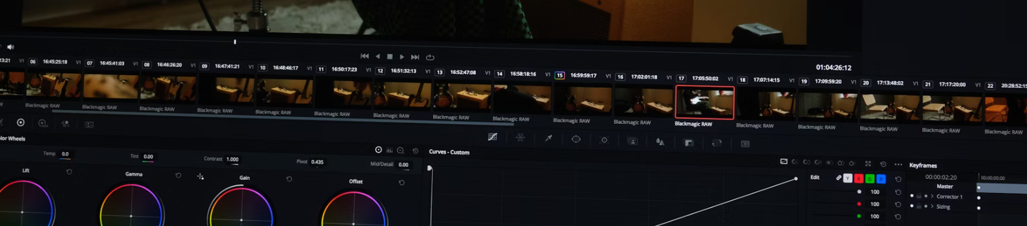Open the Motion Effects palette
1027x226 pixels.
(x=89, y=125)
